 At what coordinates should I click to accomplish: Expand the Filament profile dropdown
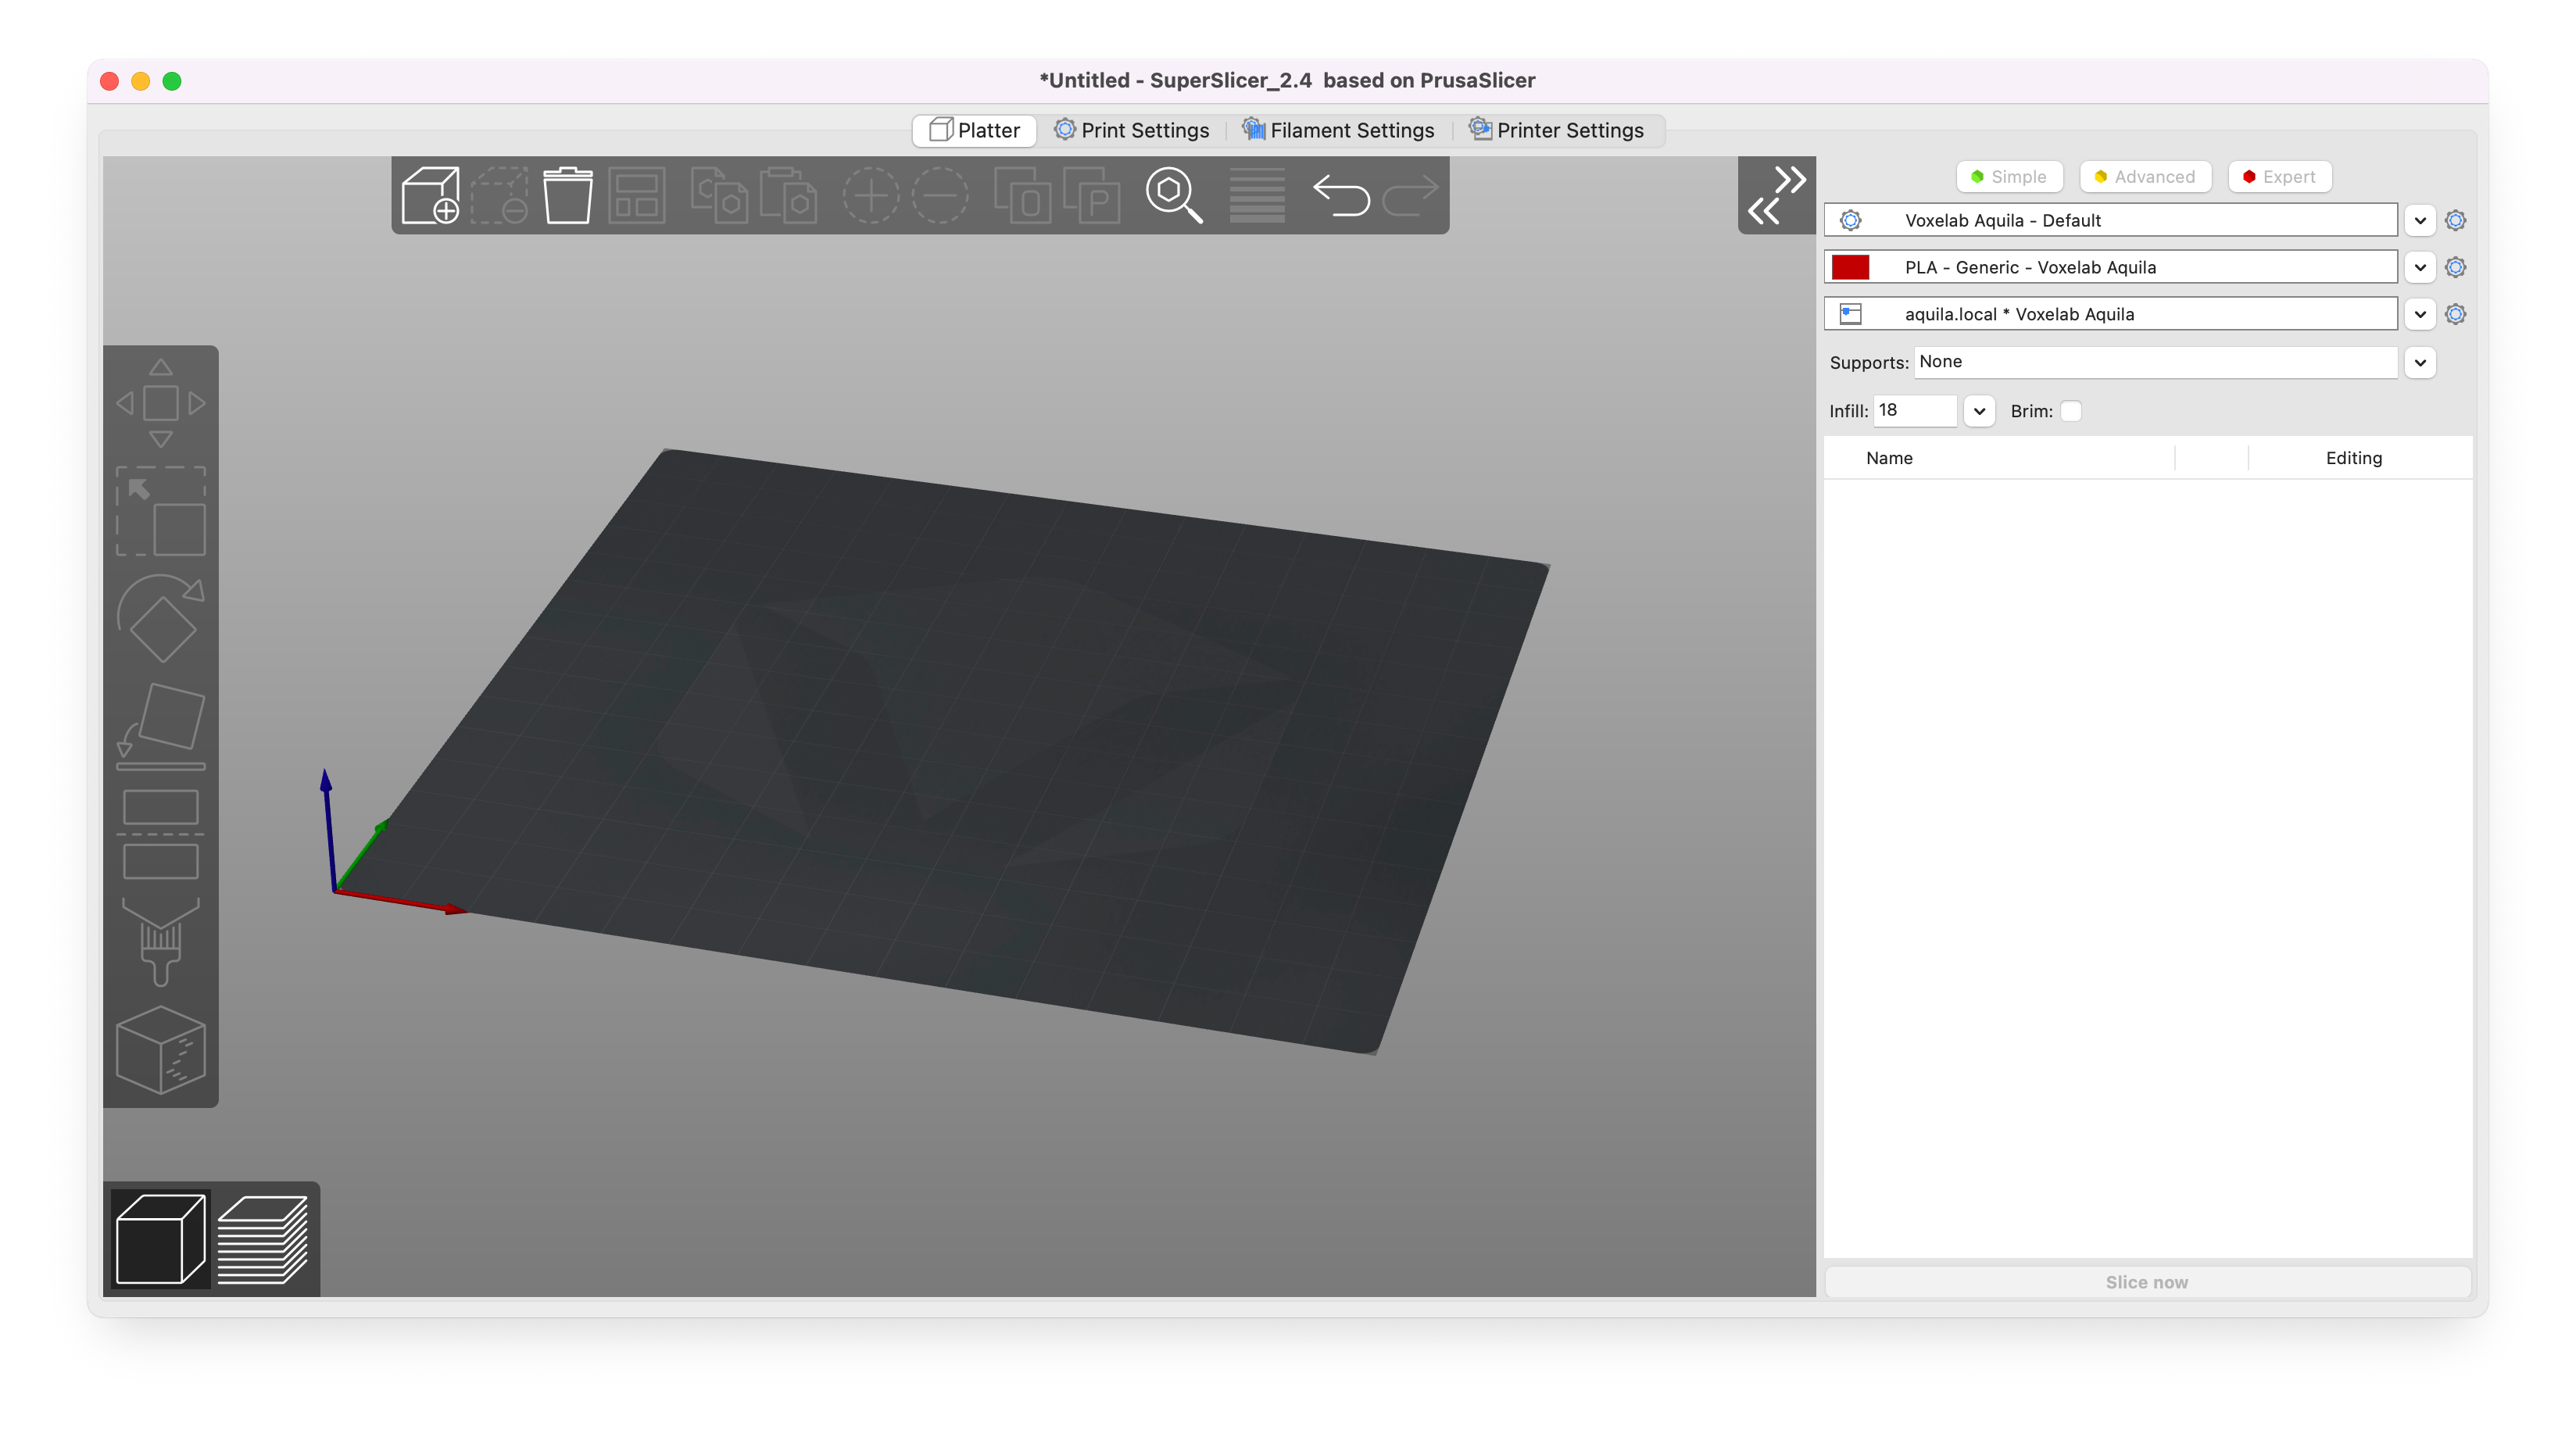pos(2420,266)
